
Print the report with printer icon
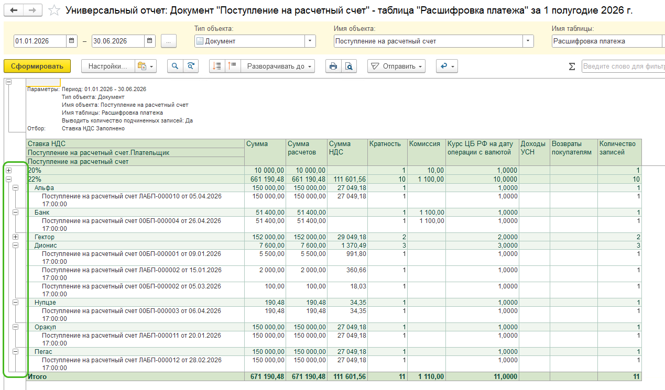pos(333,66)
